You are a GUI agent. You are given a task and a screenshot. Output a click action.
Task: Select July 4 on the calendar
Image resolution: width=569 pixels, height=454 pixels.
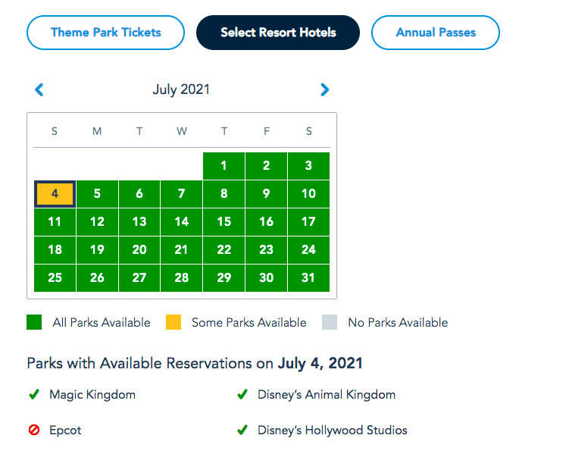55,194
